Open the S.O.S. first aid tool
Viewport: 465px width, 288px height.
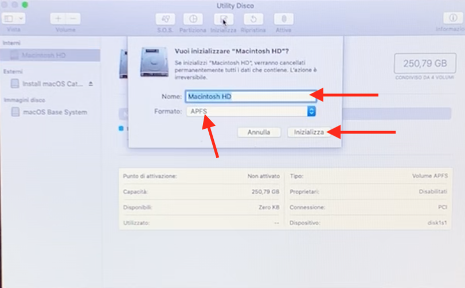click(x=165, y=19)
